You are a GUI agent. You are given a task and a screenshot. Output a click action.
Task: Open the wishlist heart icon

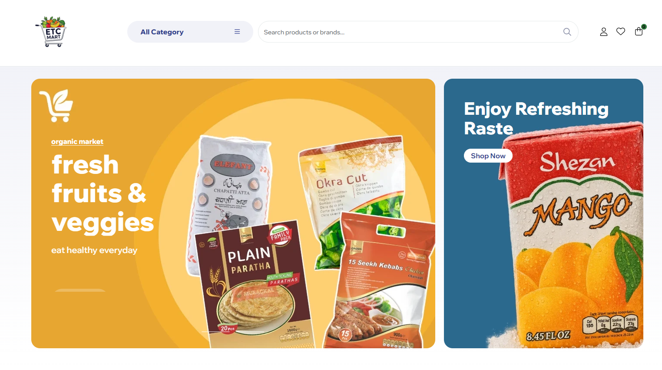(621, 31)
